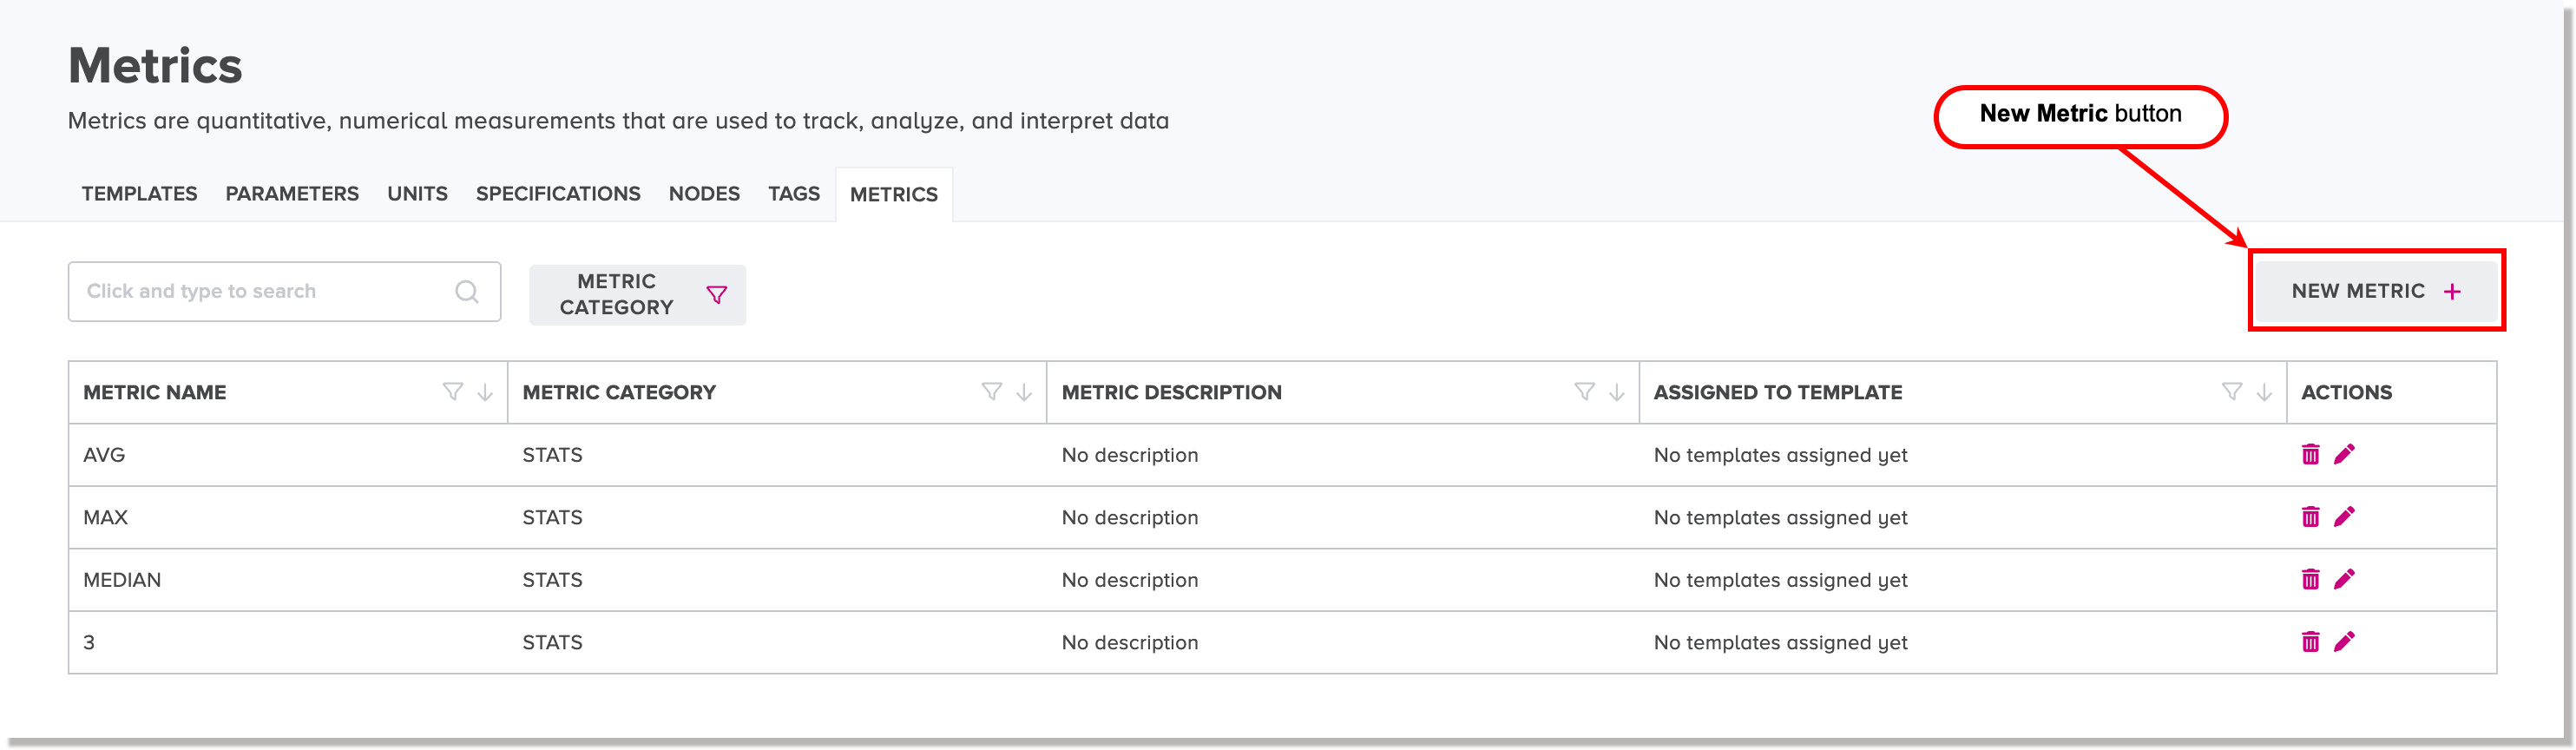Select the metric name cell '3'
The width and height of the screenshot is (2576, 750).
coord(288,642)
